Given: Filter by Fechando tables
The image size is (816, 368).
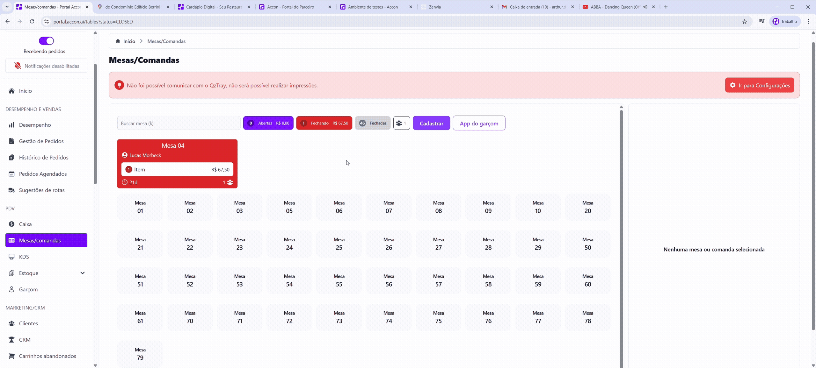Looking at the screenshot, I should tap(324, 123).
